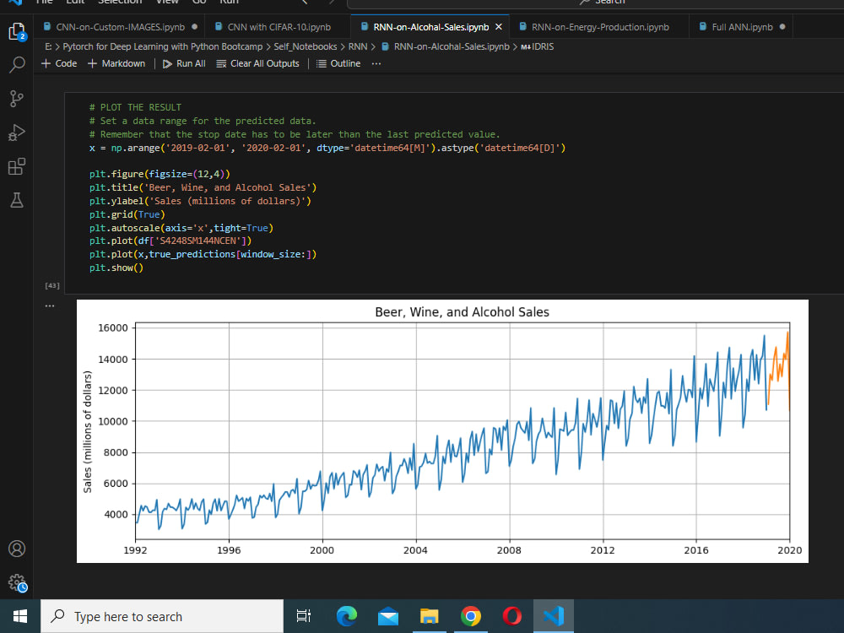Switch to CNN with CIFAR-10.ipynb tab
844x633 pixels.
(x=279, y=27)
